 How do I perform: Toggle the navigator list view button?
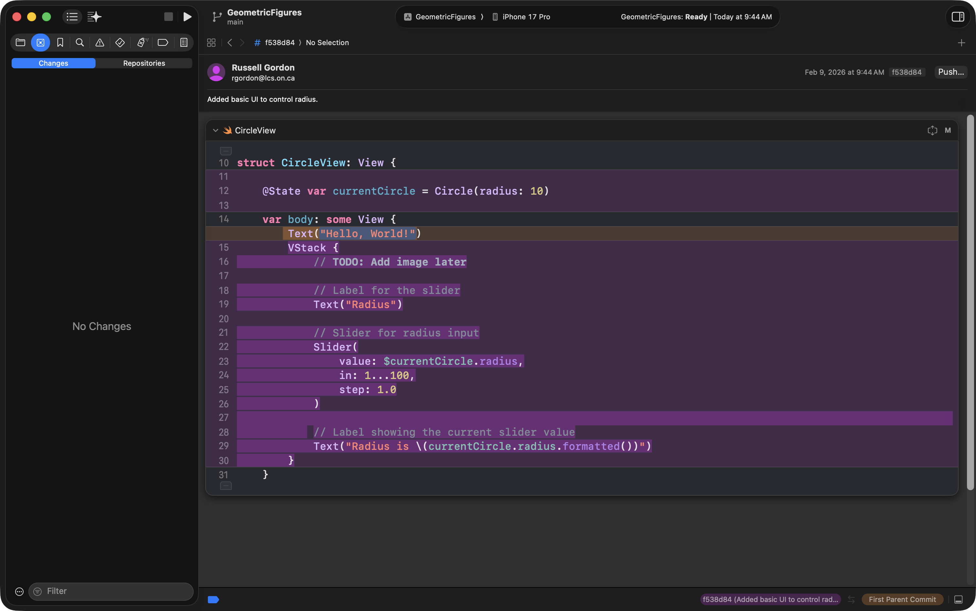coord(72,16)
